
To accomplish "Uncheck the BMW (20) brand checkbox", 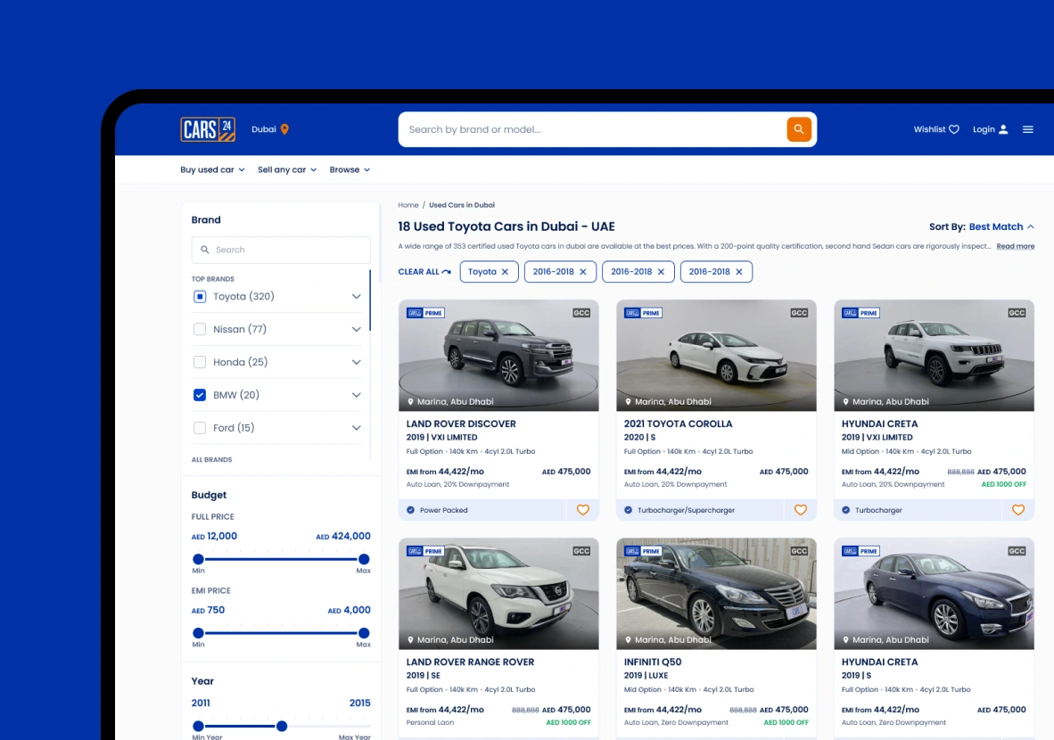I will 200,395.
